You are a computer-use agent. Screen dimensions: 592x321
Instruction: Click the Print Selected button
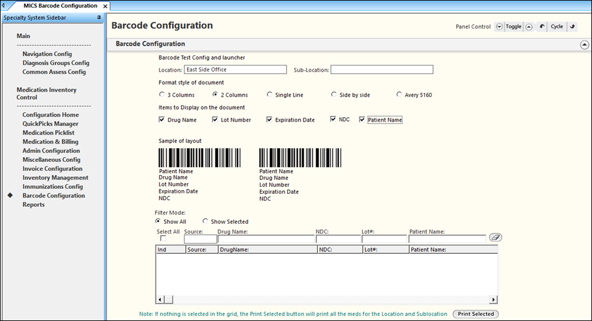point(475,314)
